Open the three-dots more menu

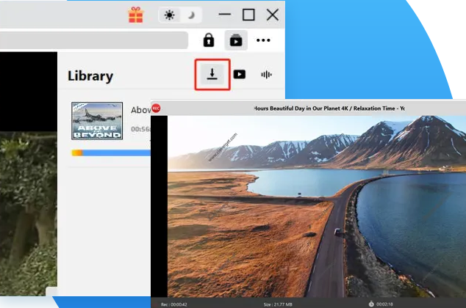point(263,40)
